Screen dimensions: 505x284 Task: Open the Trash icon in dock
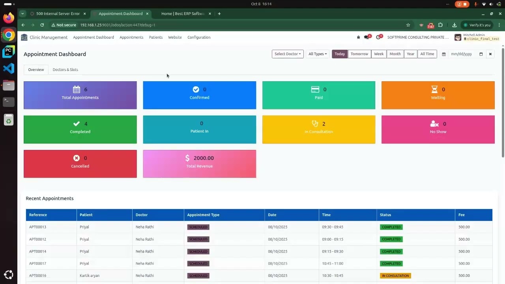click(x=8, y=120)
